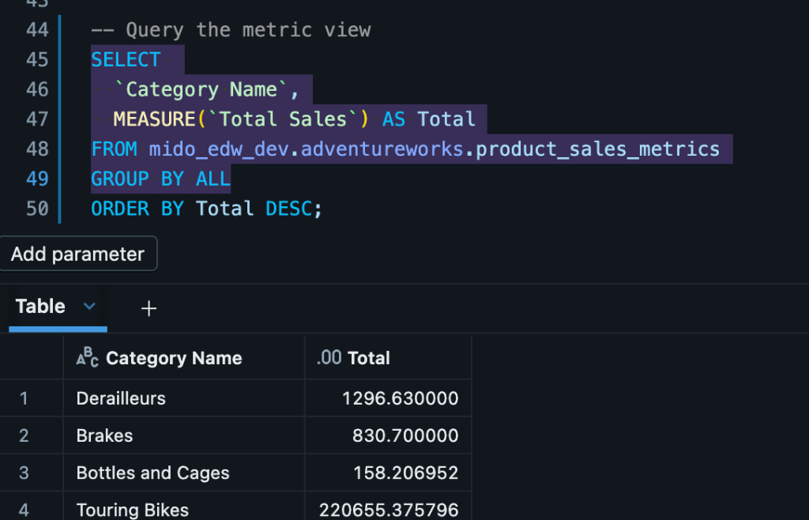Place cursor in 'Query the metric view' comment
The image size is (809, 520).
click(x=248, y=30)
